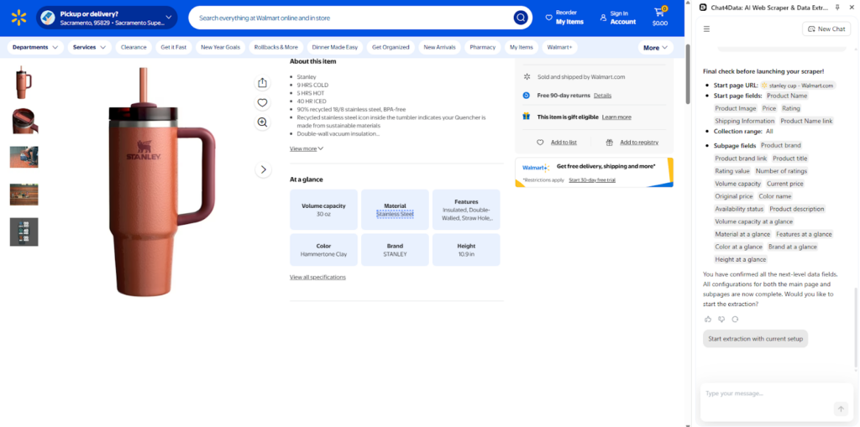Viewport: 860px width, 427px height.
Task: Click the Material Stainless Steel tile
Action: point(395,210)
